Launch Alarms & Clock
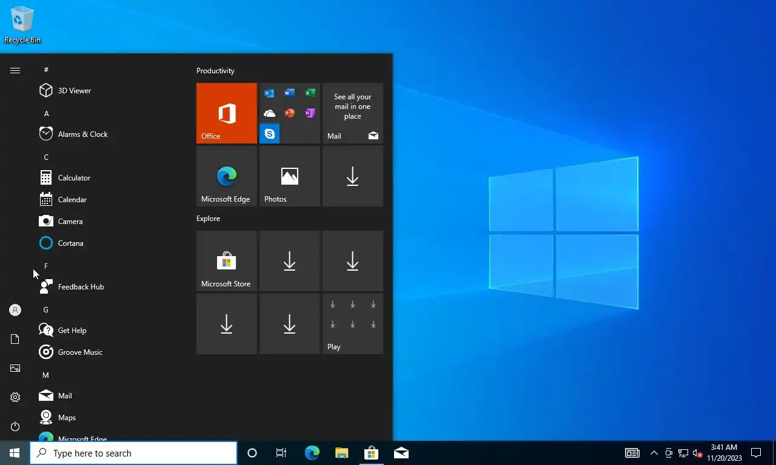Viewport: 776px width, 465px height. pyautogui.click(x=109, y=134)
